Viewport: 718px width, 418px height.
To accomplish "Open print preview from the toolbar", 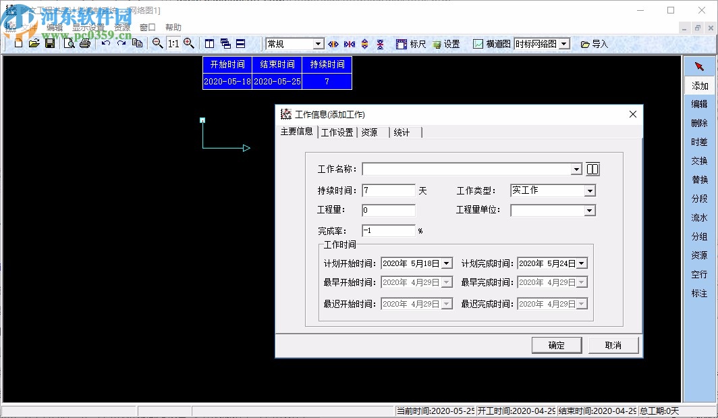I will click(69, 44).
